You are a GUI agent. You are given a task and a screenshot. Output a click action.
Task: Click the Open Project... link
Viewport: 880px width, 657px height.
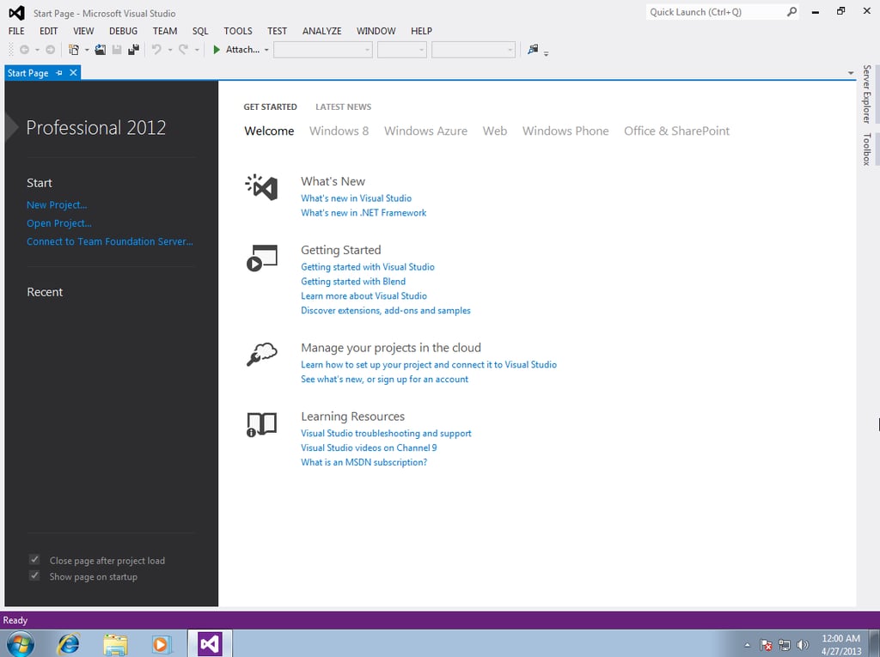[x=59, y=223]
